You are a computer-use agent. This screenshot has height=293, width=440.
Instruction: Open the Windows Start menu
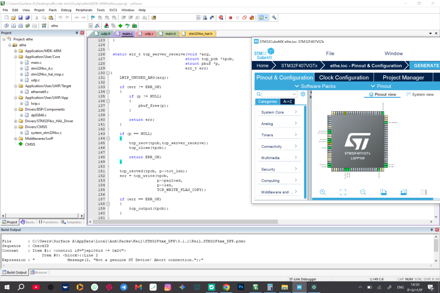[x=7, y=287]
